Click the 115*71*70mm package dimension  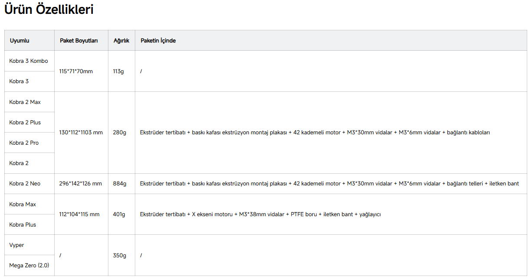pyautogui.click(x=76, y=71)
